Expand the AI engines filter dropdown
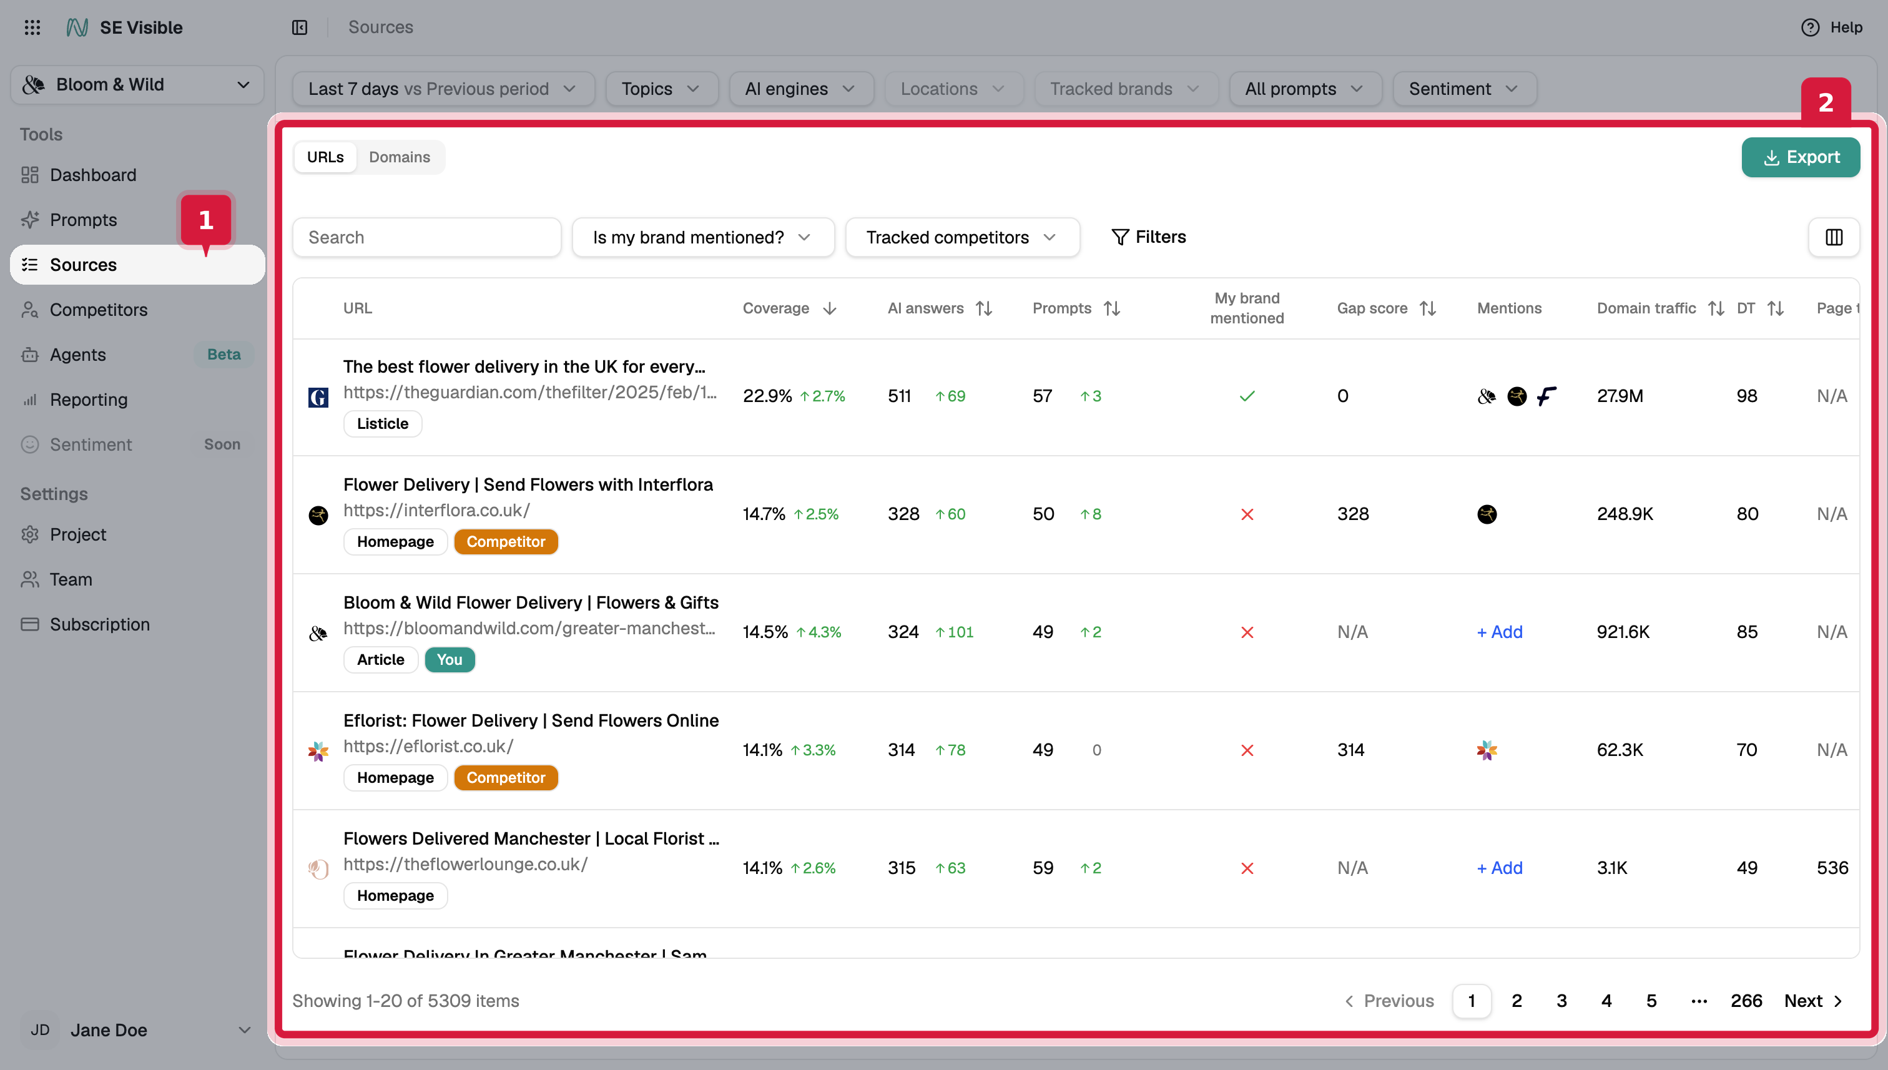This screenshot has height=1070, width=1888. tap(801, 89)
